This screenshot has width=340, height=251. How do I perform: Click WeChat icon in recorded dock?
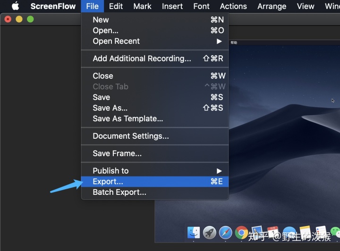pos(335,233)
